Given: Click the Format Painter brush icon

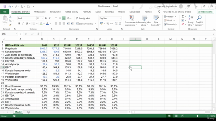Looking at the screenshot, I should [10, 25].
